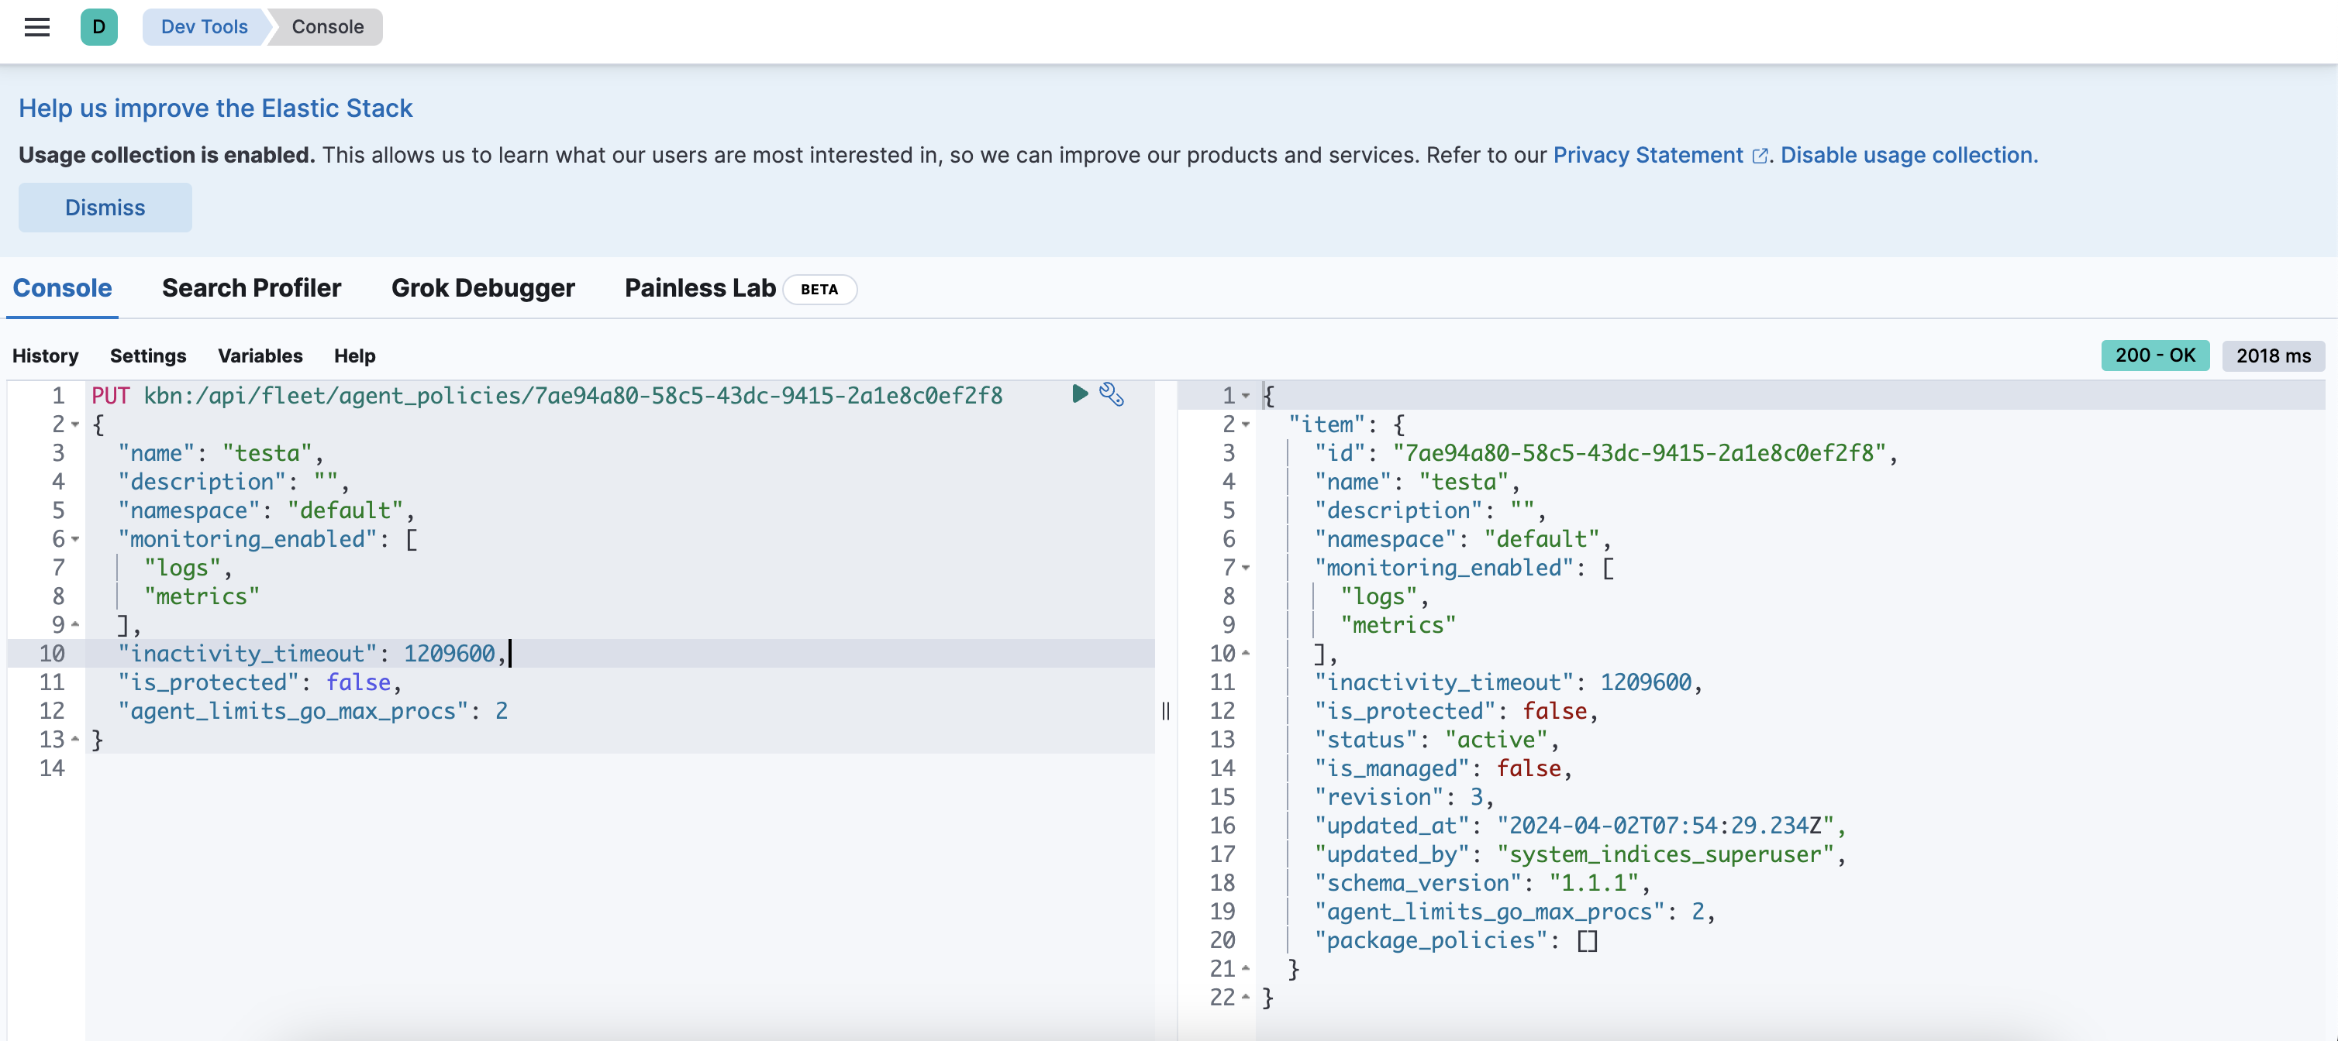Open the Variables menu
2338x1041 pixels.
click(260, 356)
